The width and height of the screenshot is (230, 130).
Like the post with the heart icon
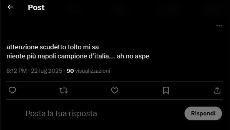tap(115, 90)
